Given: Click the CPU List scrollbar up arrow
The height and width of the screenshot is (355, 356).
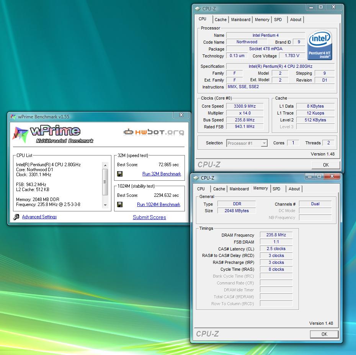Looking at the screenshot, I should tap(105, 165).
